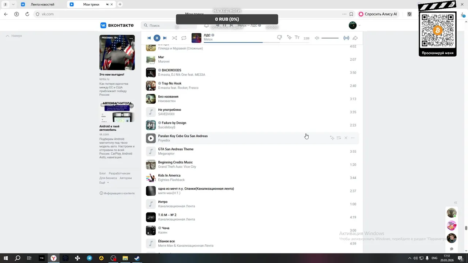Open Telegram from the taskbar
This screenshot has height=263, width=468.
(90, 258)
